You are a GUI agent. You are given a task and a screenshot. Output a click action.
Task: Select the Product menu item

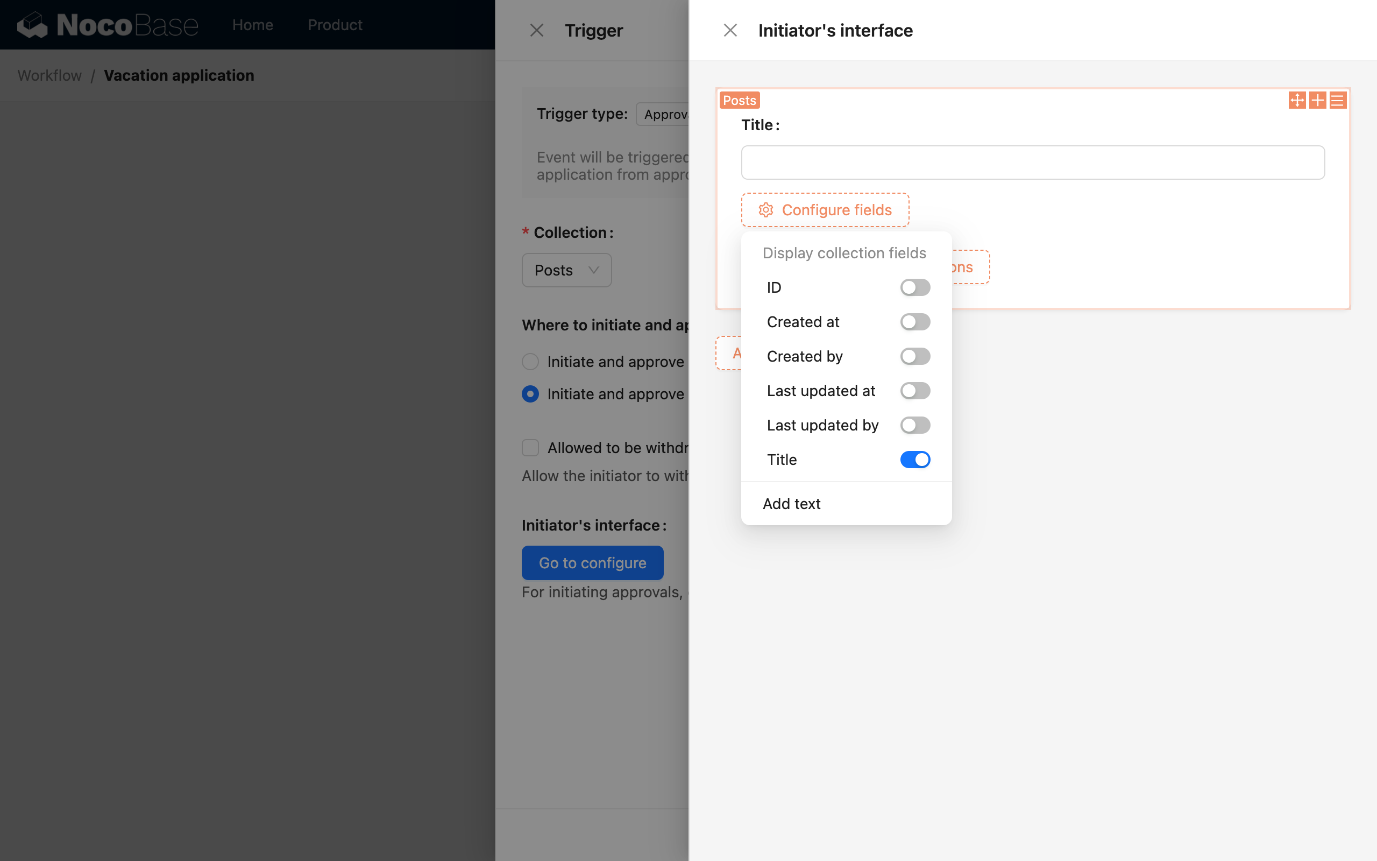tap(335, 25)
